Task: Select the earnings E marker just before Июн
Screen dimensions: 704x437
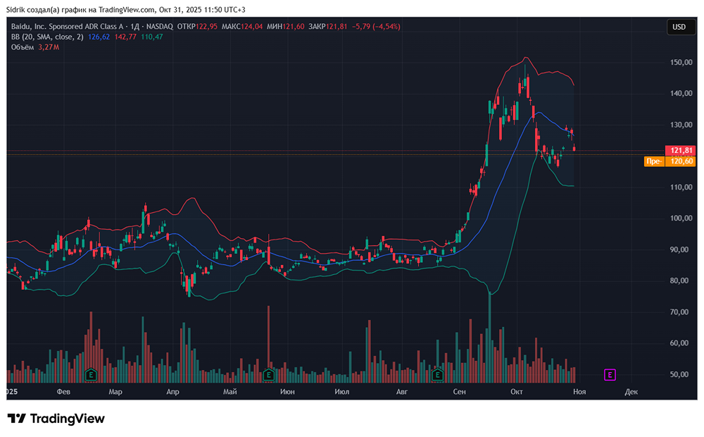Action: tap(268, 374)
